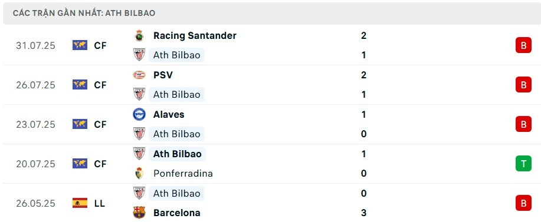Click the green T win badge
541x222 pixels.
click(x=523, y=164)
